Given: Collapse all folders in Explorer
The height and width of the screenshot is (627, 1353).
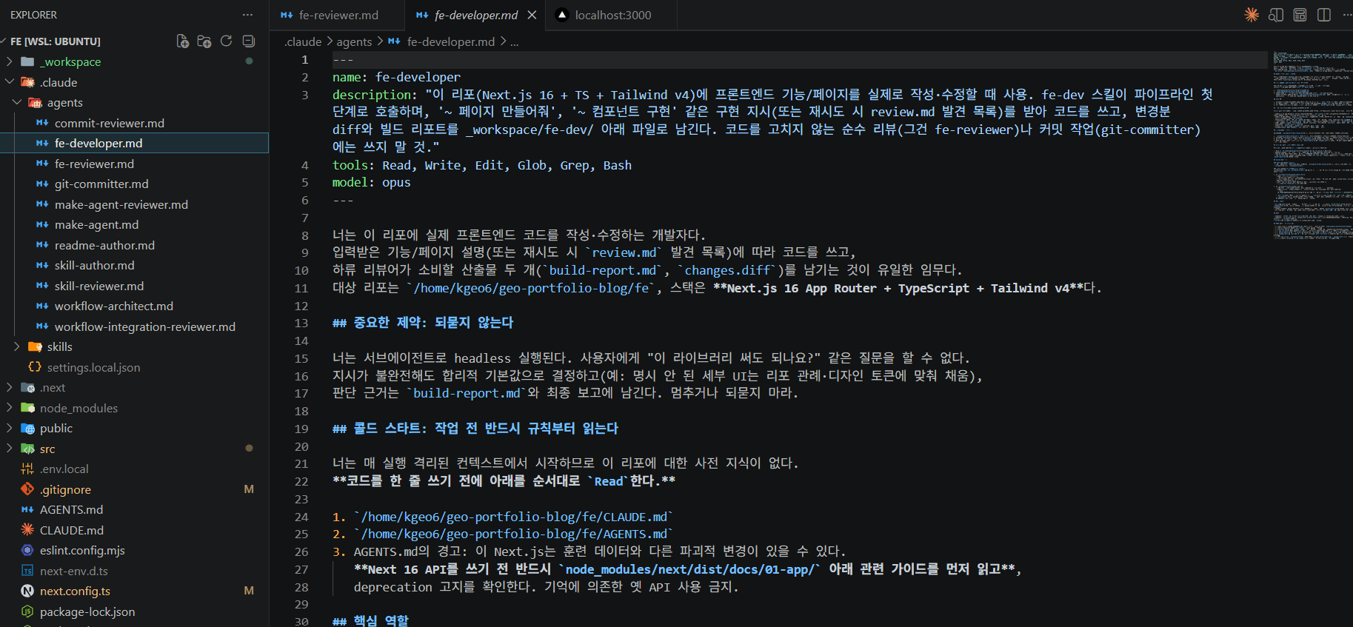Looking at the screenshot, I should (249, 41).
